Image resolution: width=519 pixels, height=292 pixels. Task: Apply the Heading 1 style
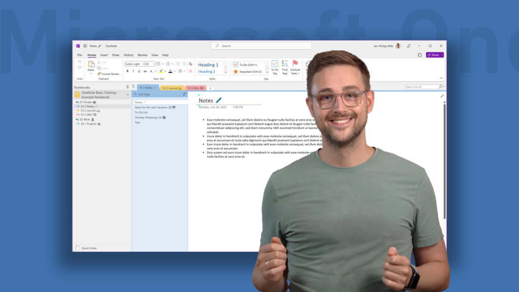208,65
